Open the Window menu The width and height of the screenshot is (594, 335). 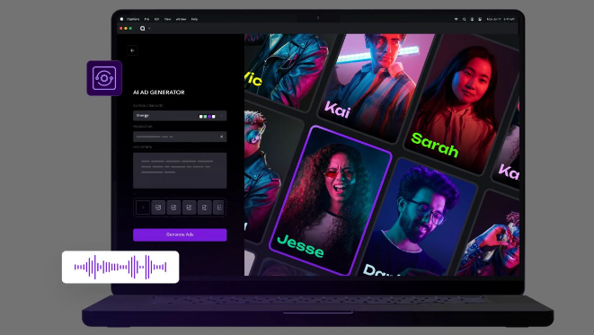pyautogui.click(x=181, y=19)
